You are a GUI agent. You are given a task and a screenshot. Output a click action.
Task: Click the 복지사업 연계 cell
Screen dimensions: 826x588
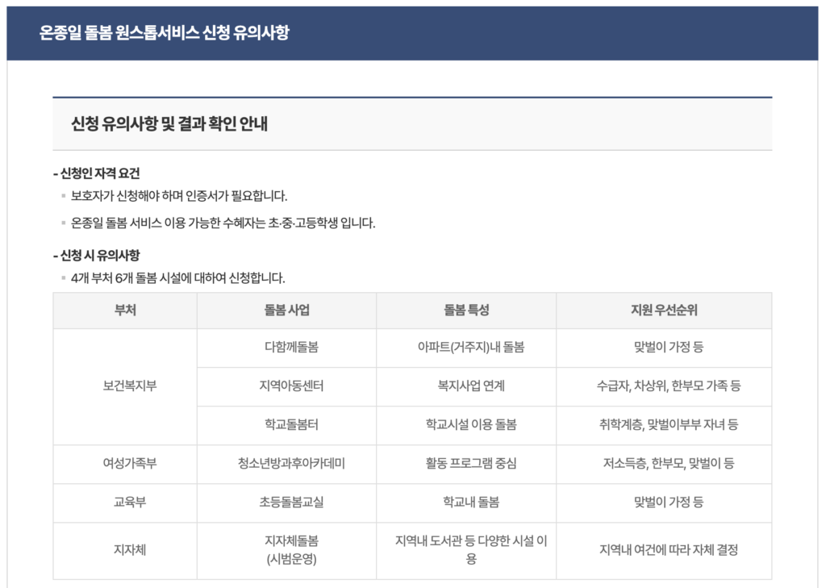(466, 386)
